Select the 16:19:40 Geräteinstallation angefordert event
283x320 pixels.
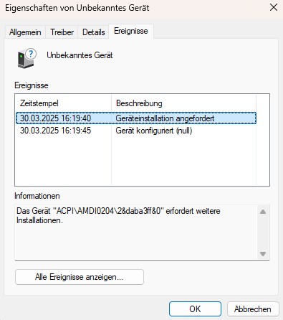[x=136, y=118]
